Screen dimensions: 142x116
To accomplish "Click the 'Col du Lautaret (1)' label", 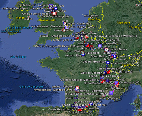I will (x=115, y=80).
